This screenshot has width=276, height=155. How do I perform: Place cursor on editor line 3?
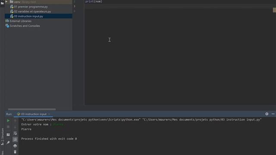point(179,6)
